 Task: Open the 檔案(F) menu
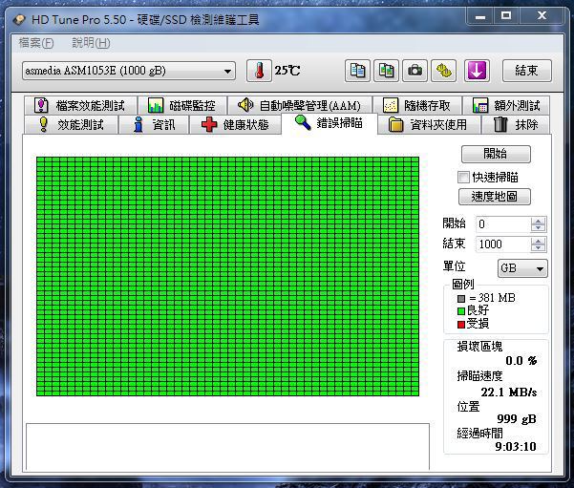pos(36,43)
